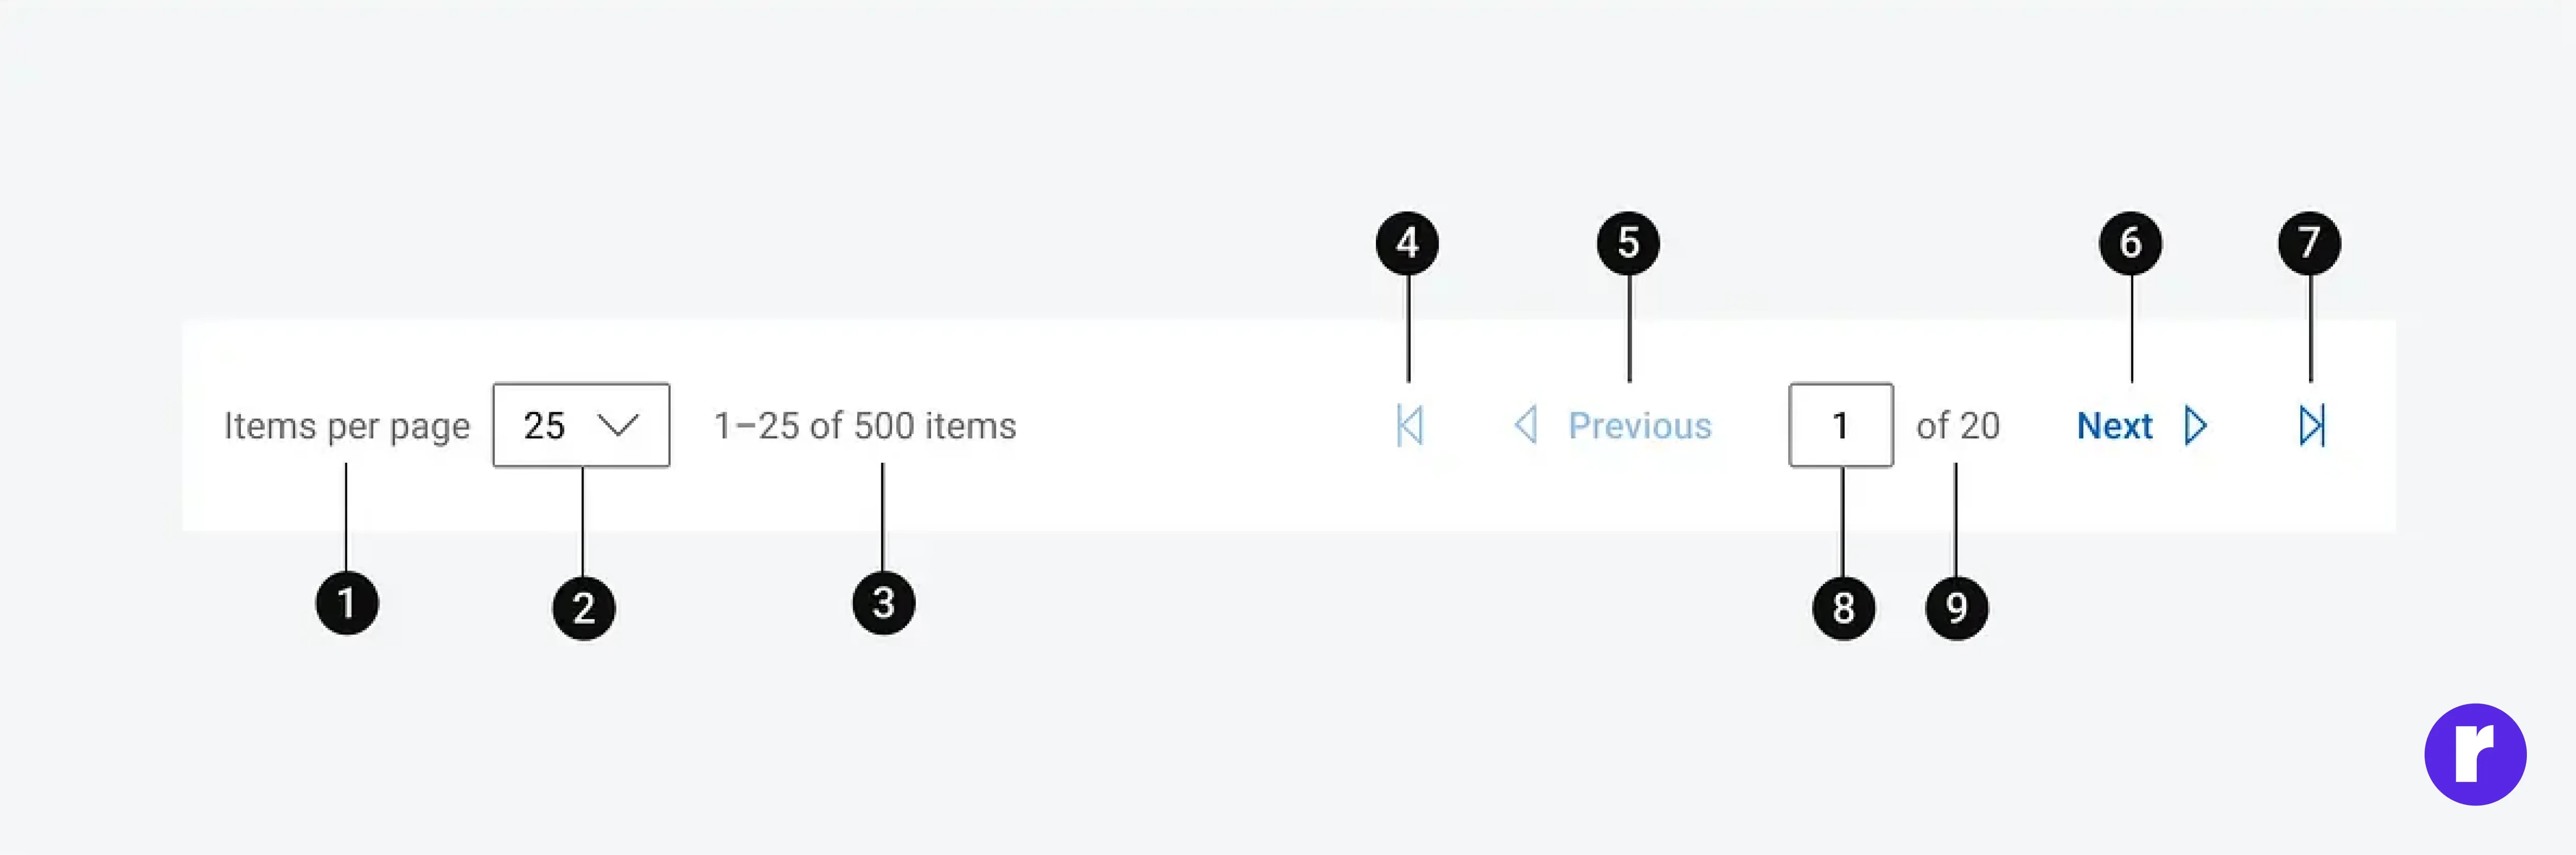Click the first page skip icon

1410,426
